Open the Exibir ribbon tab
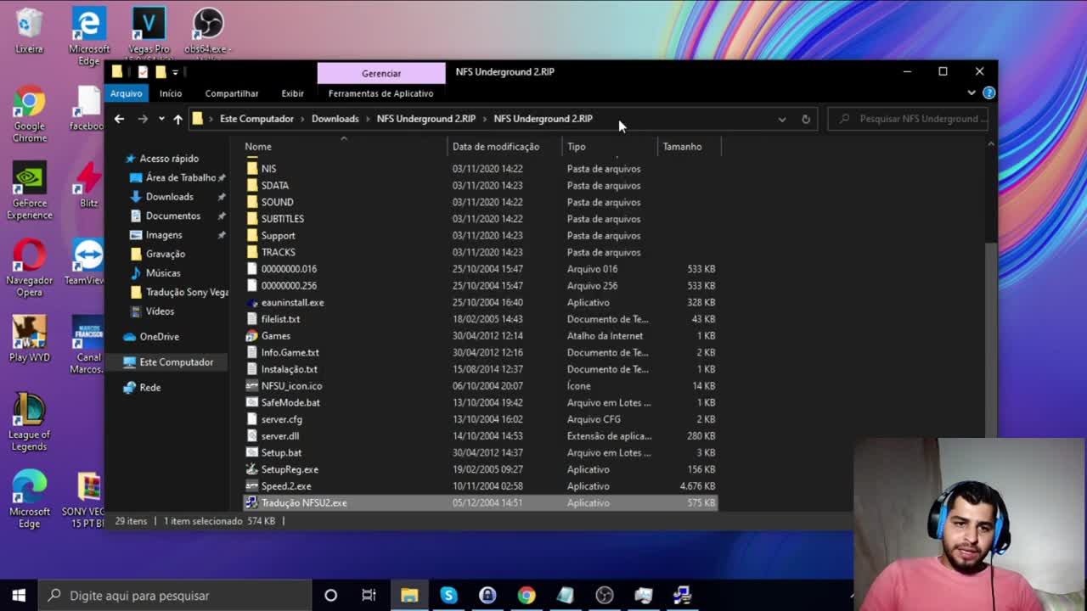 pos(293,93)
